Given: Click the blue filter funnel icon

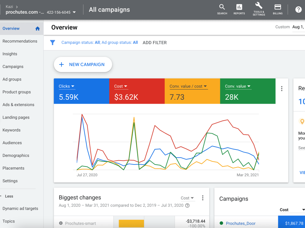Looking at the screenshot, I should (x=52, y=43).
